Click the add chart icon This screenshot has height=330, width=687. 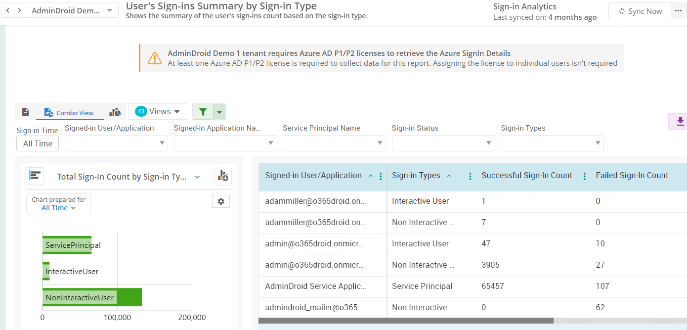[223, 176]
